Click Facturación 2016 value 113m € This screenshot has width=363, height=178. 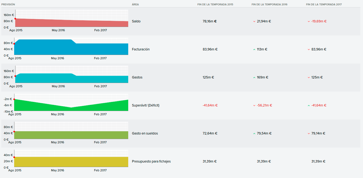[x=262, y=49]
